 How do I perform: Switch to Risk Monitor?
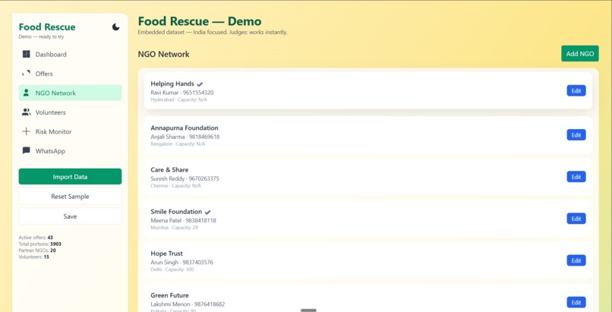(70, 131)
